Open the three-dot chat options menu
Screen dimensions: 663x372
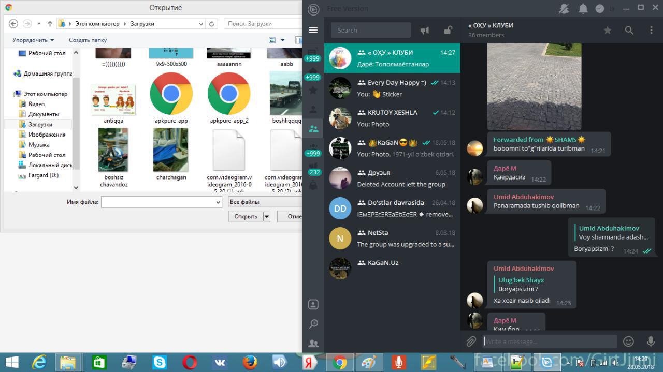651,31
